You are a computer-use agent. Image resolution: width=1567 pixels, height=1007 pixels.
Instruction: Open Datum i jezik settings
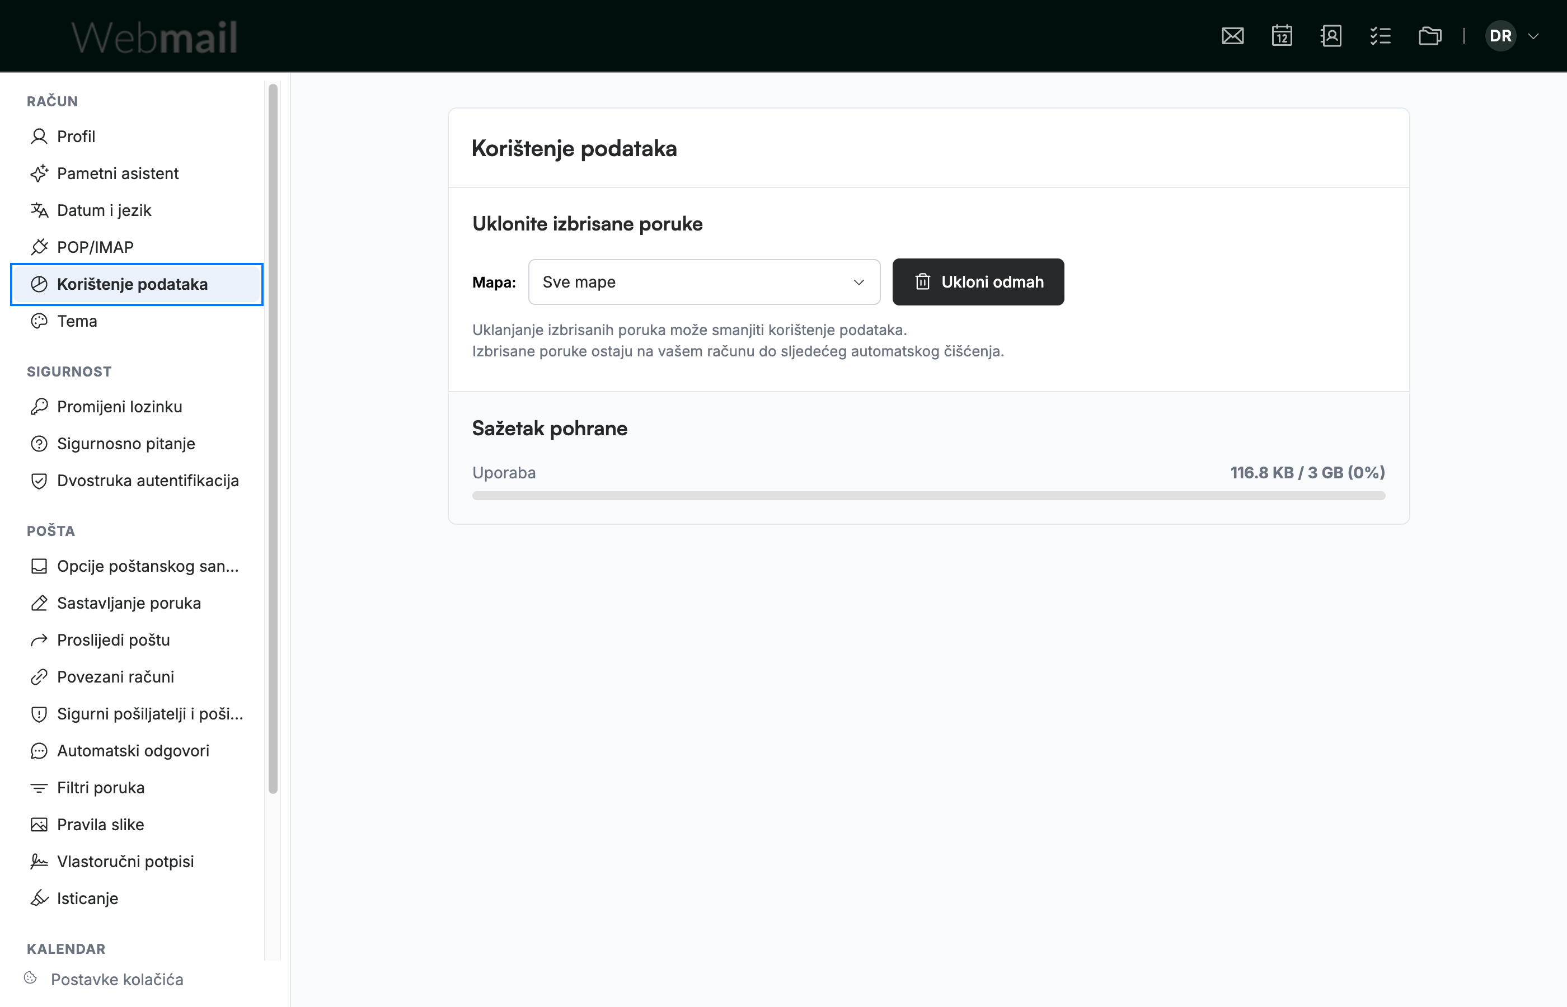click(x=137, y=210)
